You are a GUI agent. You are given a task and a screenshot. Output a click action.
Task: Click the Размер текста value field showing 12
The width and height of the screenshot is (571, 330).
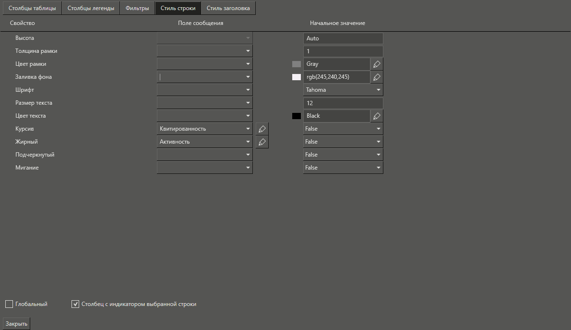pos(343,103)
